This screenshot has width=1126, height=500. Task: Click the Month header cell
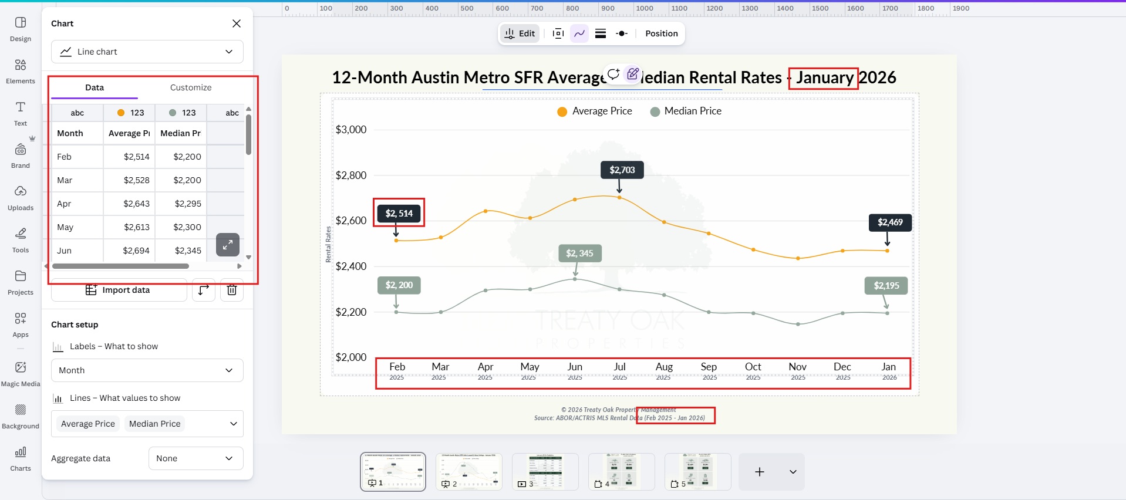pyautogui.click(x=77, y=133)
